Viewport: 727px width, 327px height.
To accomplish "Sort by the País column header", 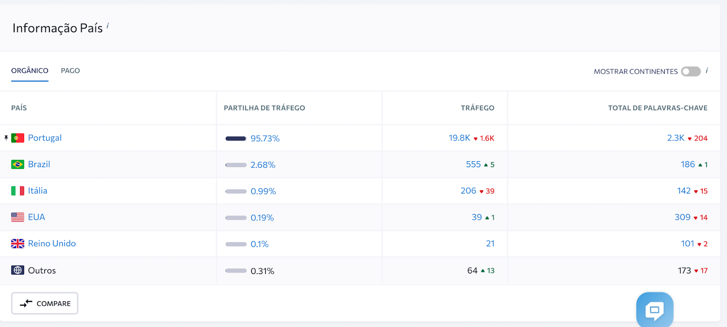I will 19,108.
